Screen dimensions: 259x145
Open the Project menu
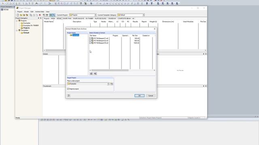click(20, 12)
